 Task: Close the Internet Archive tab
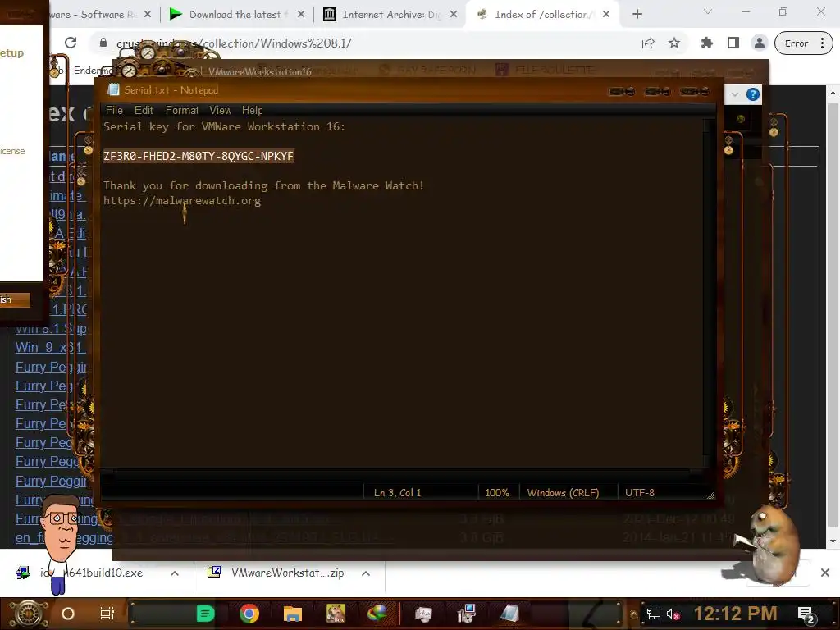[x=454, y=15]
